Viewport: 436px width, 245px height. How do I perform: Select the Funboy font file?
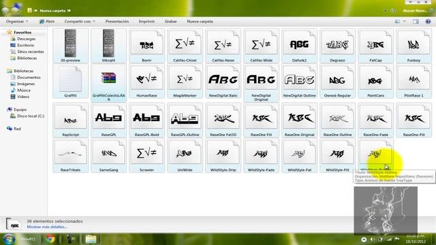tap(414, 46)
